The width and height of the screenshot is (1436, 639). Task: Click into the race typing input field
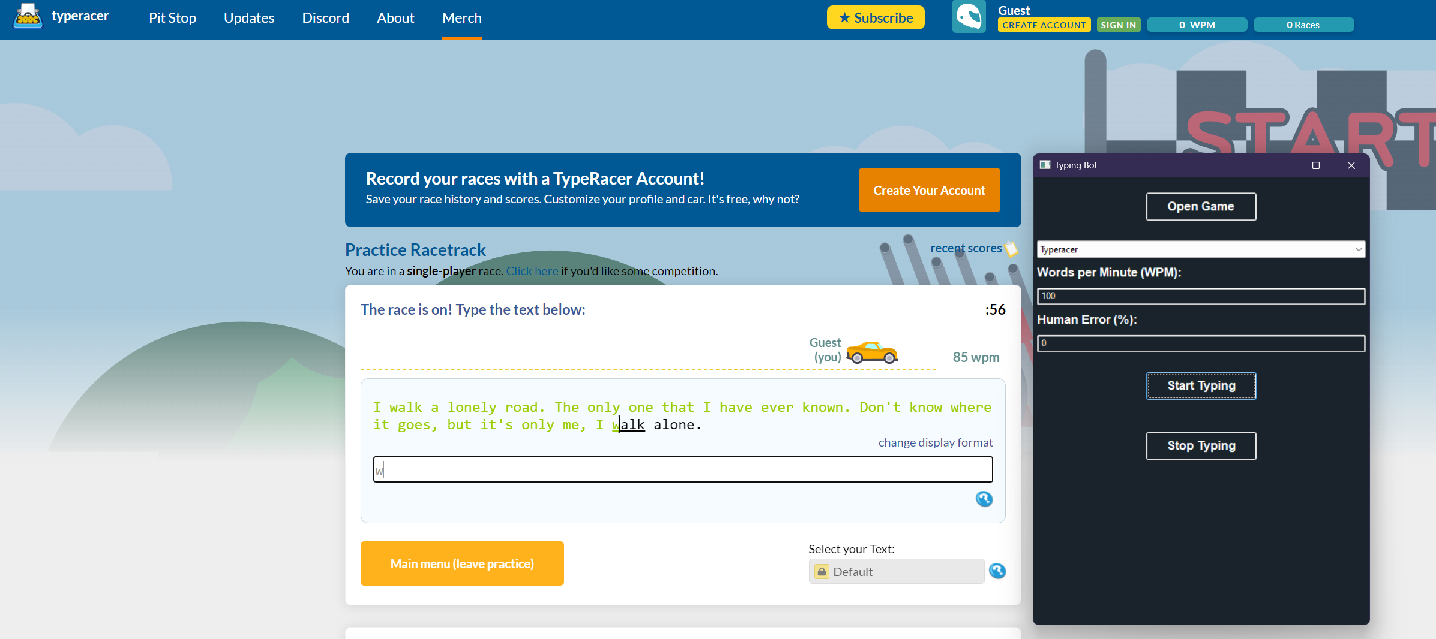(x=683, y=469)
